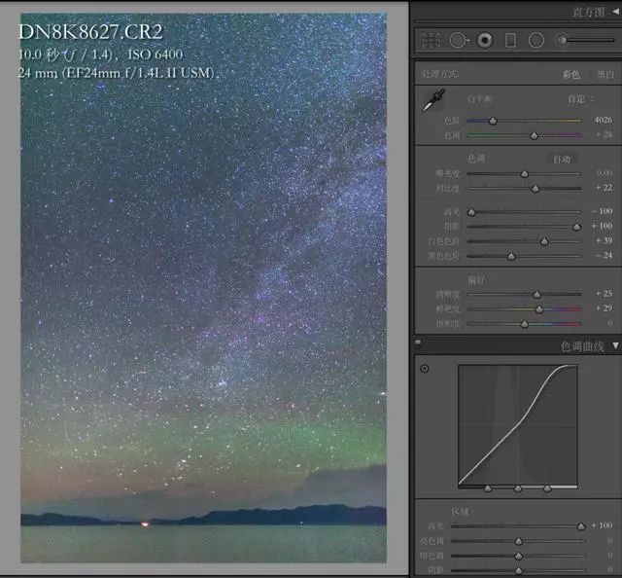Activate the tone curve targeted adjustment tool
This screenshot has height=578, width=622.
tap(425, 369)
